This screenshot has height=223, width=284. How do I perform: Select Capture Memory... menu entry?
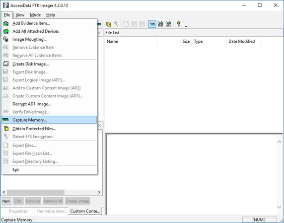(49, 120)
